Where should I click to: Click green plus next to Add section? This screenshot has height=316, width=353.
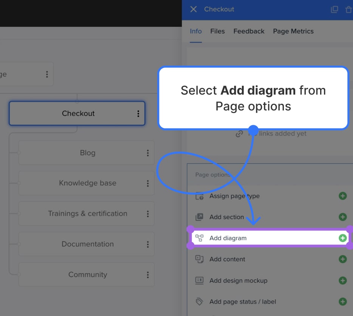(x=343, y=217)
